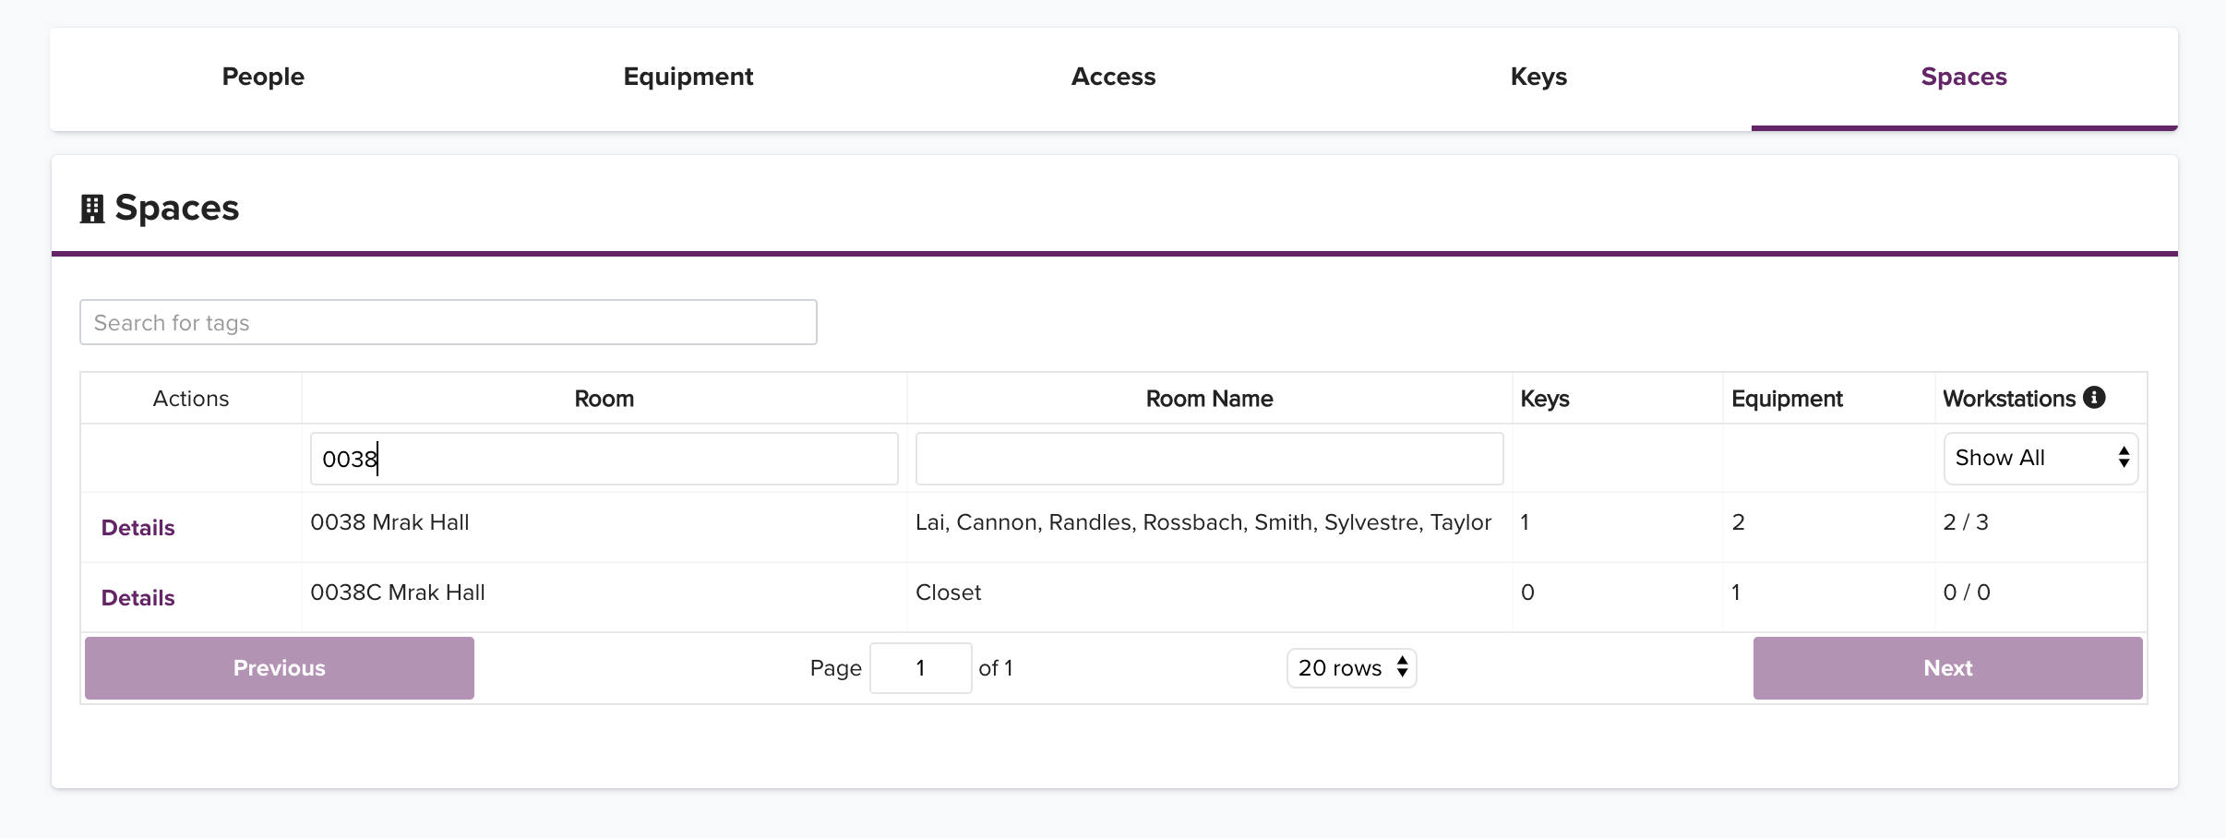Go to the Keys tab

(x=1538, y=77)
